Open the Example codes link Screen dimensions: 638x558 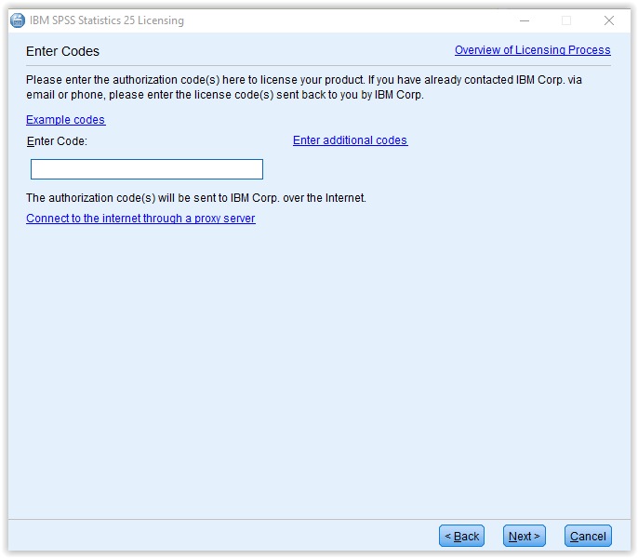click(x=65, y=120)
